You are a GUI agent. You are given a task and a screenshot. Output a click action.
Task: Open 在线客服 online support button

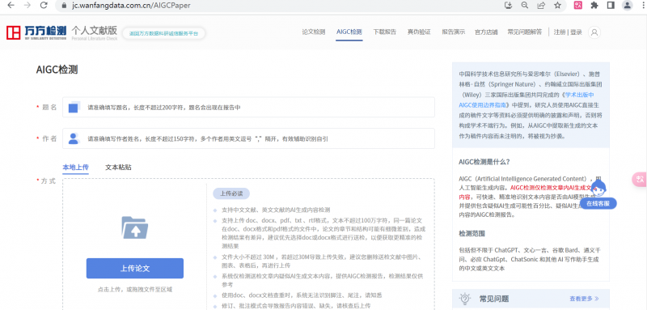click(x=598, y=203)
